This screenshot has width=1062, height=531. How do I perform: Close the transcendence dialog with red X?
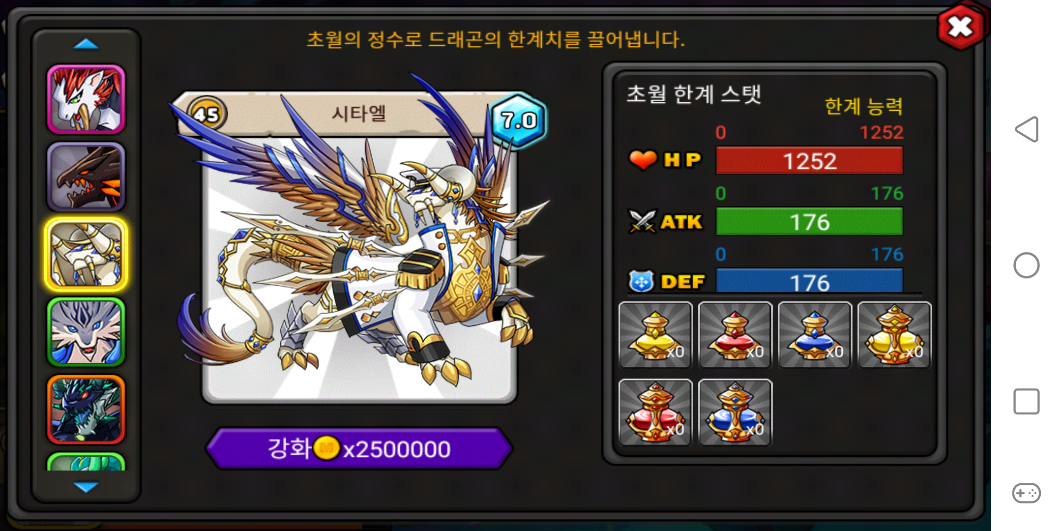point(960,27)
